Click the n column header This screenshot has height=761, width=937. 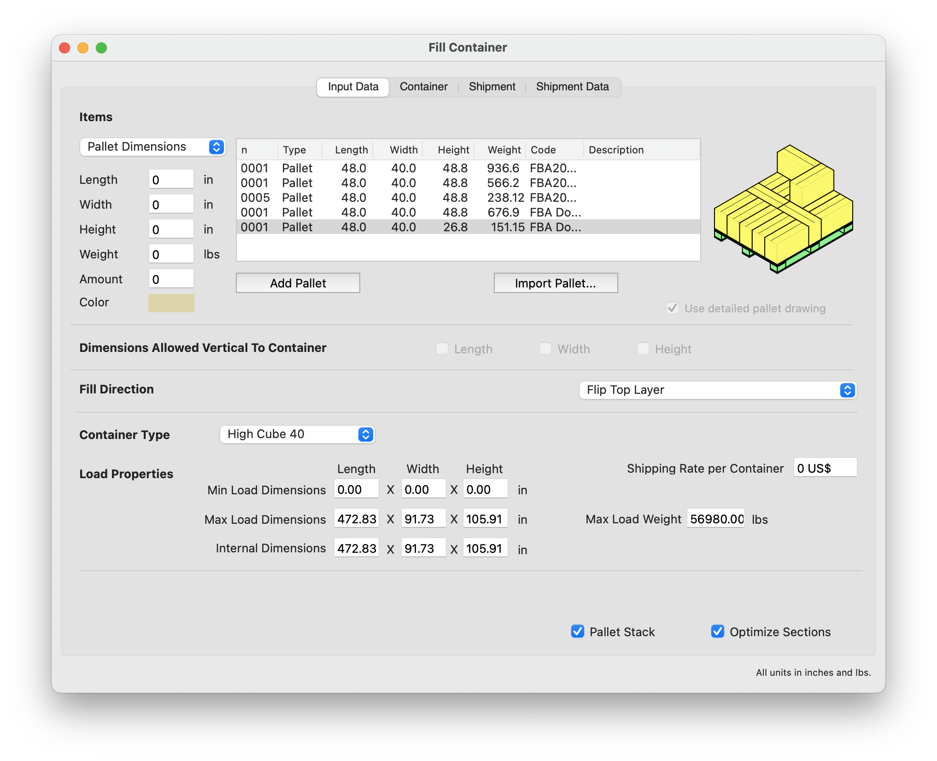257,150
